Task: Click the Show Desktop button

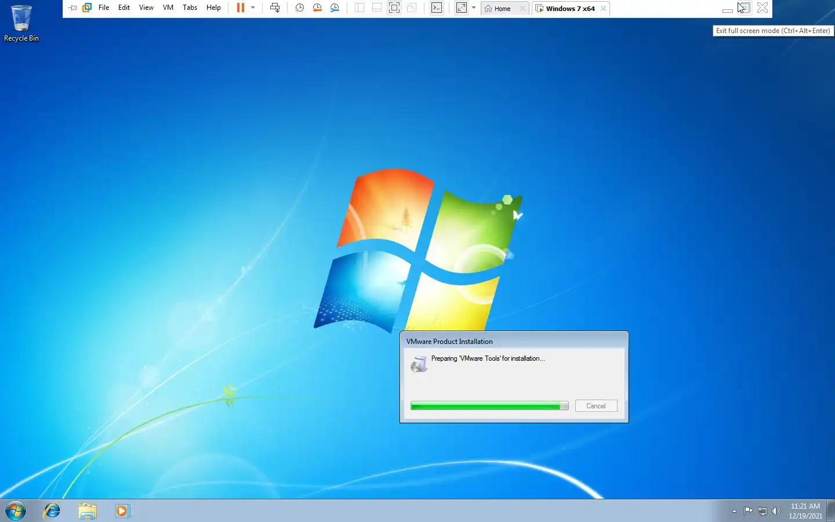Action: 830,511
